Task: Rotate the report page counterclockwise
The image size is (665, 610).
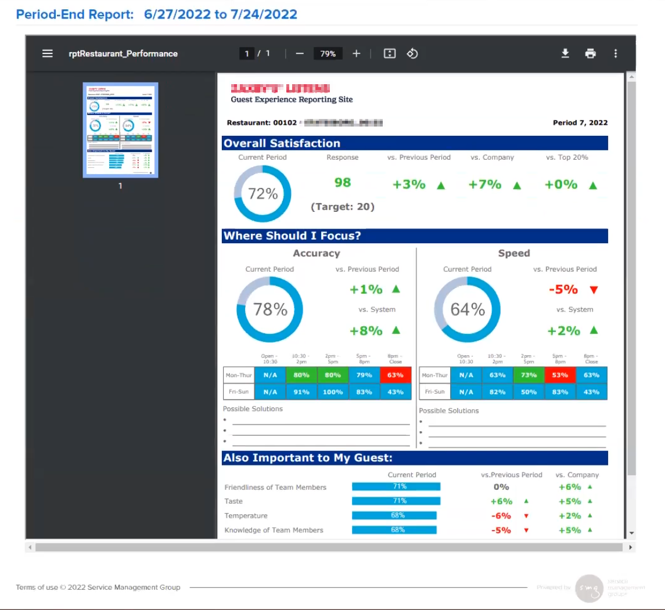Action: (412, 53)
